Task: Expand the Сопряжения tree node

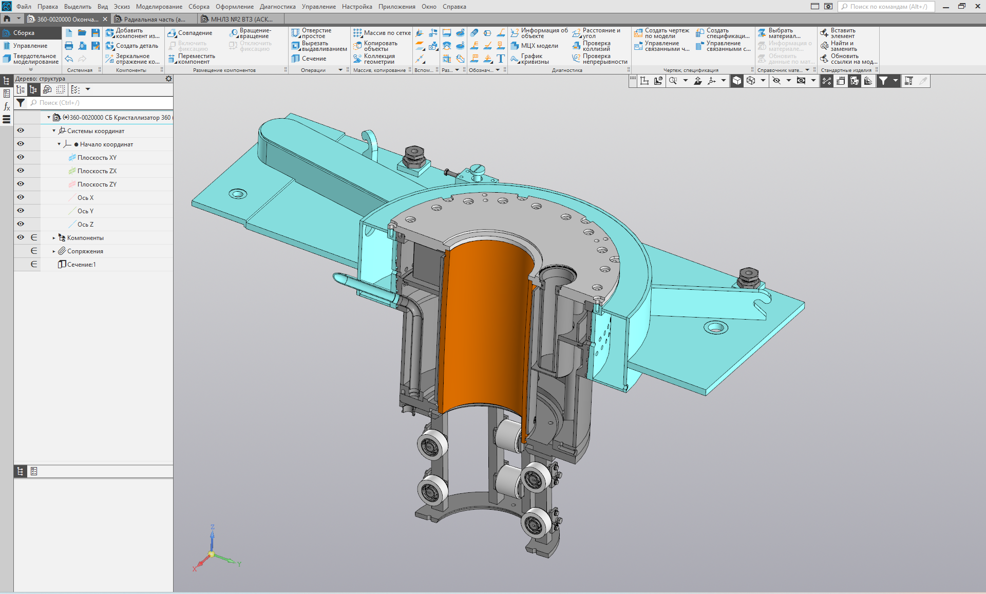Action: [54, 251]
